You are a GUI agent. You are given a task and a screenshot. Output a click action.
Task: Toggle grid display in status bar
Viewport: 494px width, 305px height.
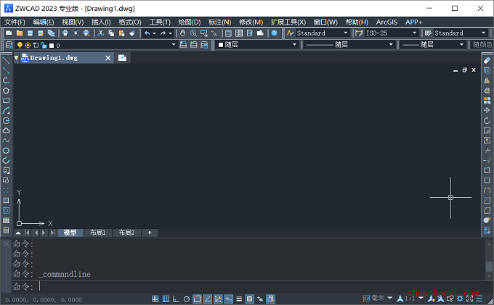166,299
